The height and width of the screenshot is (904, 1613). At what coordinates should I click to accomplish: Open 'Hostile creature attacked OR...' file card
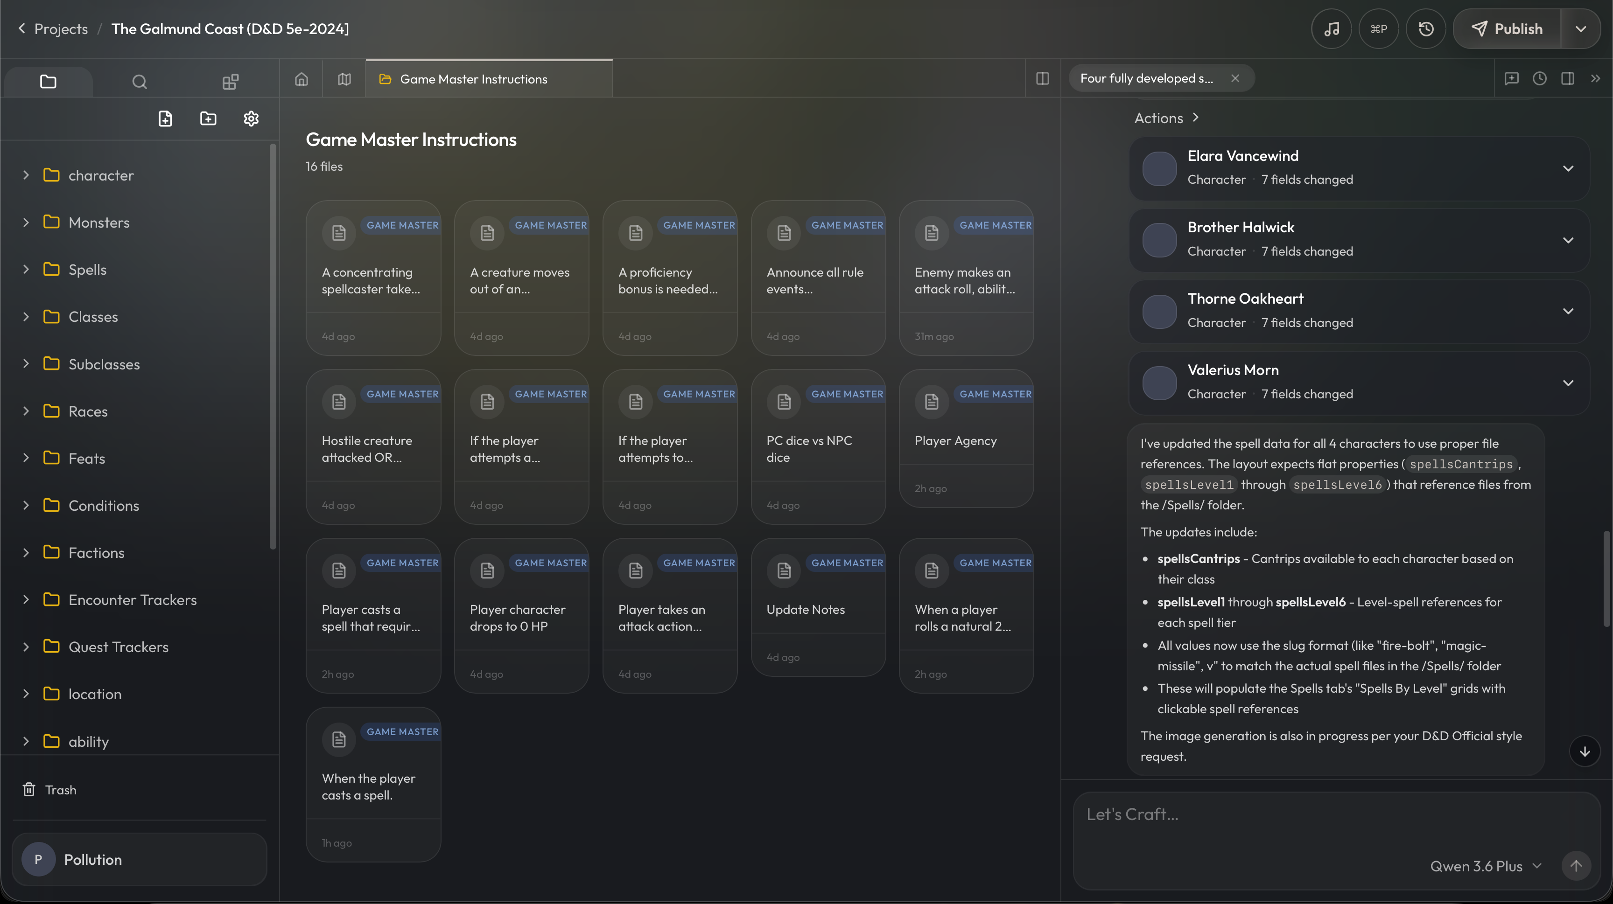tap(373, 447)
